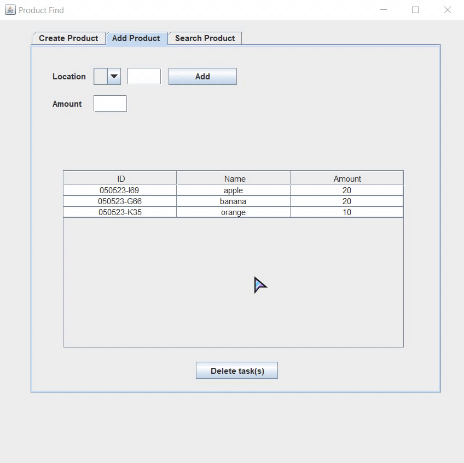The width and height of the screenshot is (464, 463).
Task: Click the amount 20 in apple row
Action: click(347, 190)
